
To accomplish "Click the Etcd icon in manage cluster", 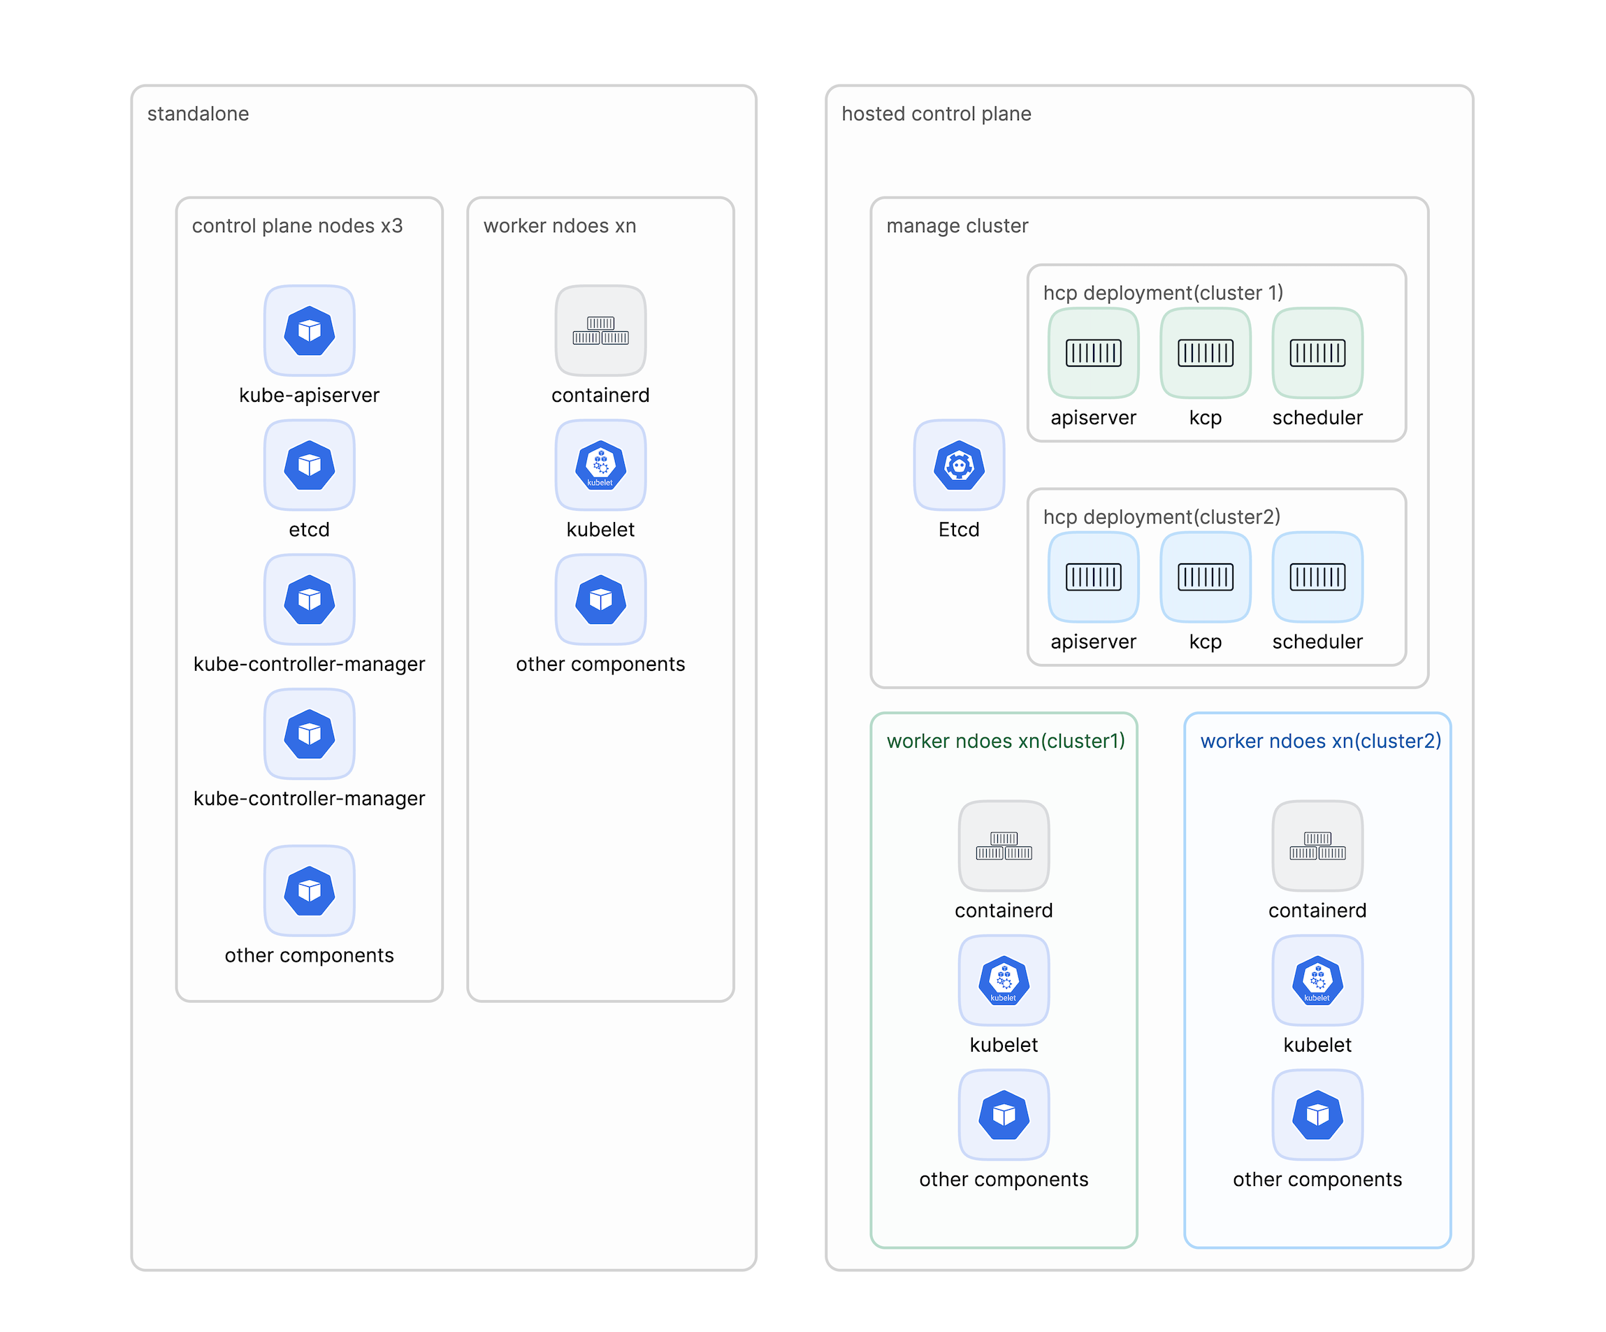I will tap(958, 465).
